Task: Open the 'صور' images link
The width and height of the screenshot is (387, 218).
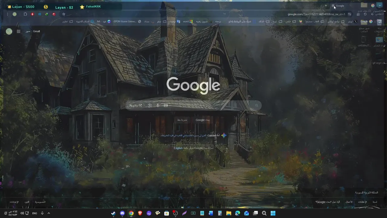Action: 28,31
